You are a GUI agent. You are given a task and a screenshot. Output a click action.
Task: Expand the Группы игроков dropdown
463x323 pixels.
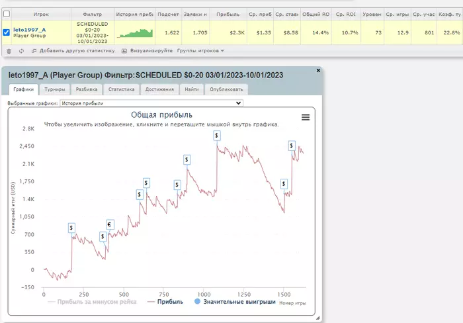point(200,51)
